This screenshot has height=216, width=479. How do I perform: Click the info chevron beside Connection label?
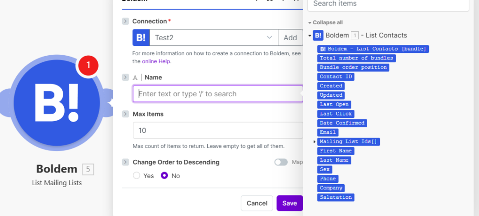click(125, 21)
